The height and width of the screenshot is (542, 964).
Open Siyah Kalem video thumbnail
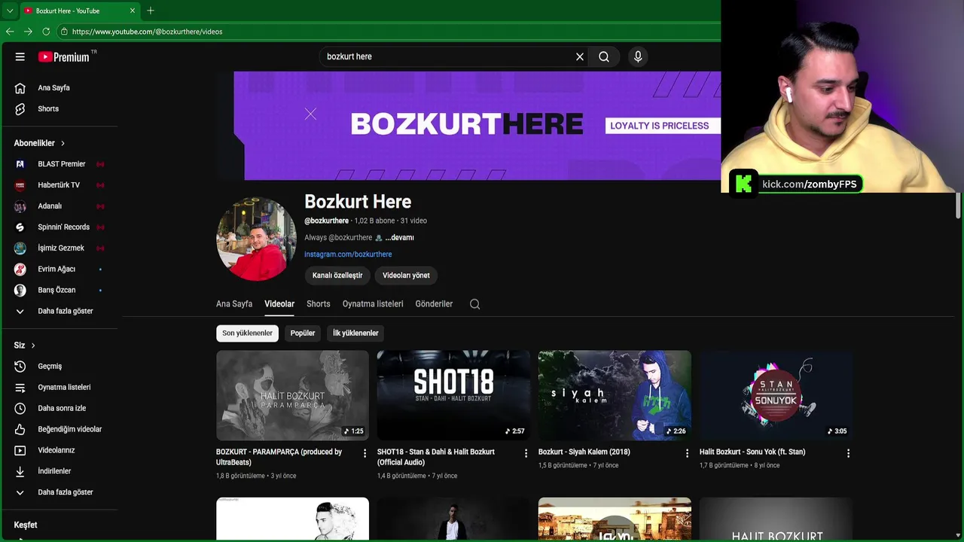click(615, 395)
